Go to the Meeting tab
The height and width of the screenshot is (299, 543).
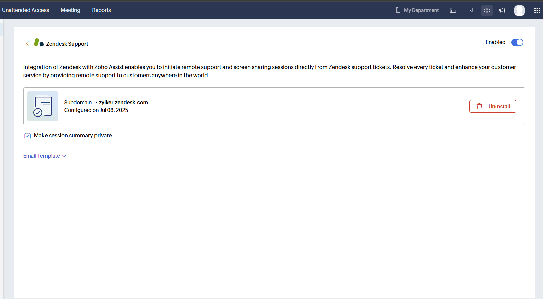click(70, 10)
